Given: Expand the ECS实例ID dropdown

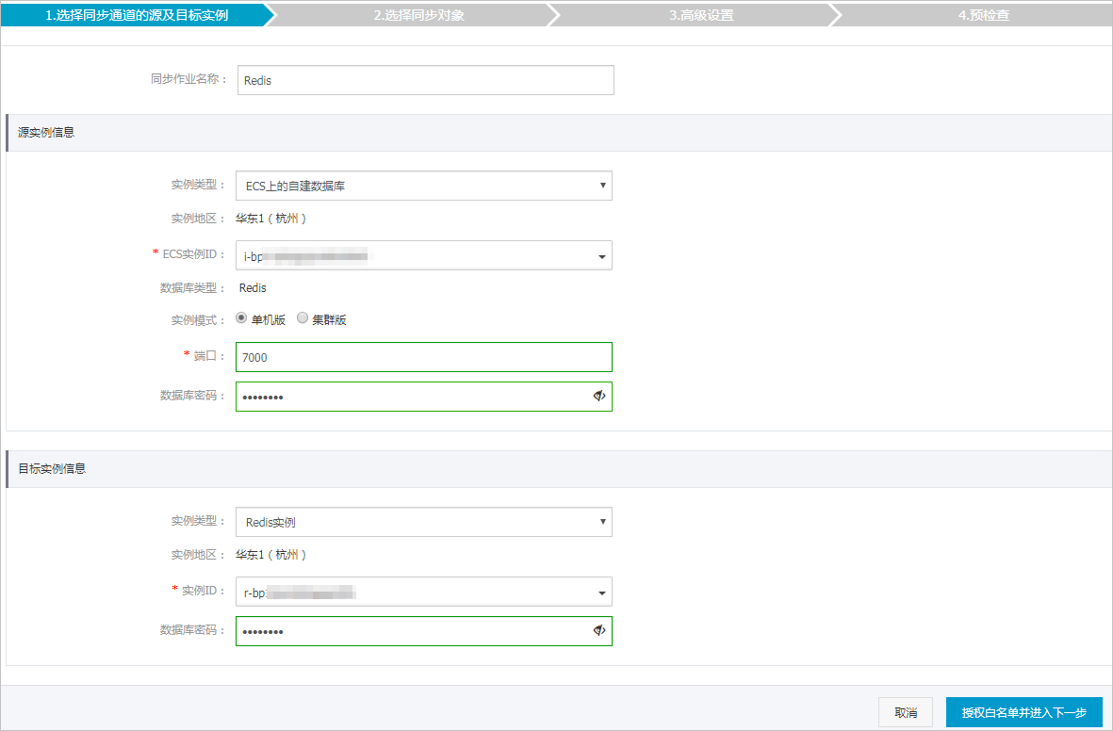Looking at the screenshot, I should 424,255.
